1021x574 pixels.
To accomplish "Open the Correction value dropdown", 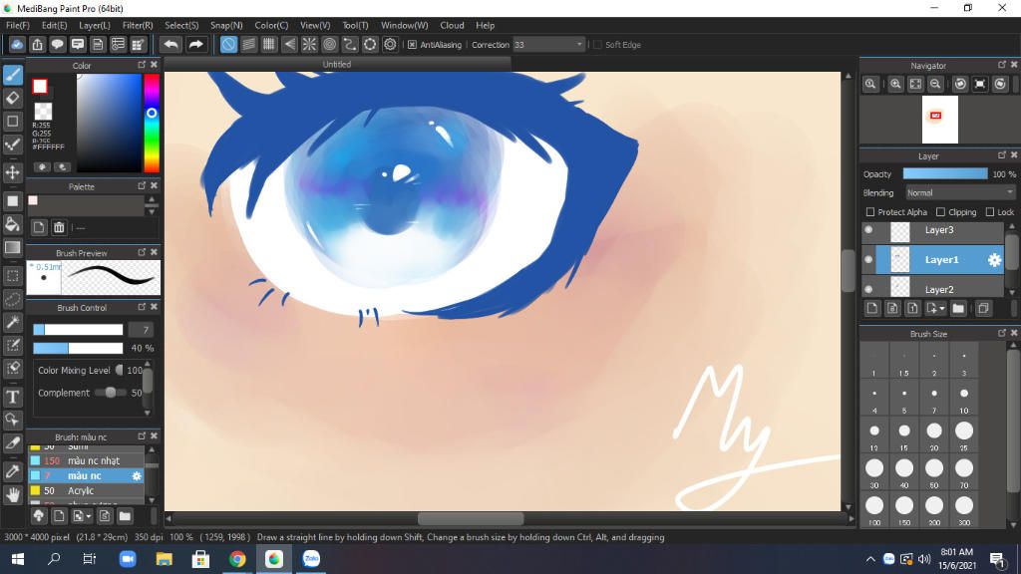I will [x=579, y=45].
